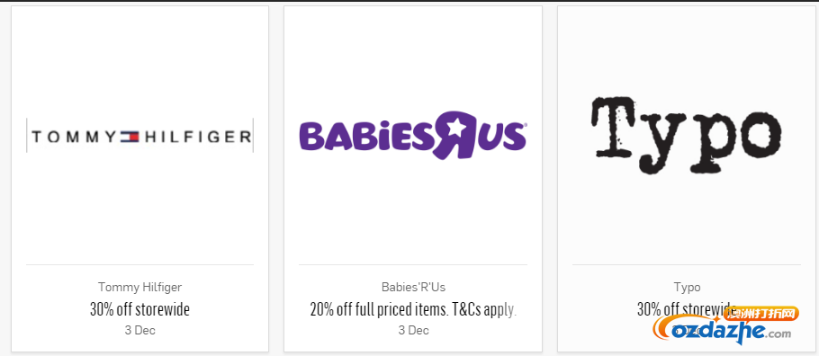Click the divider line above Typo name
This screenshot has height=356, width=819.
click(x=687, y=264)
